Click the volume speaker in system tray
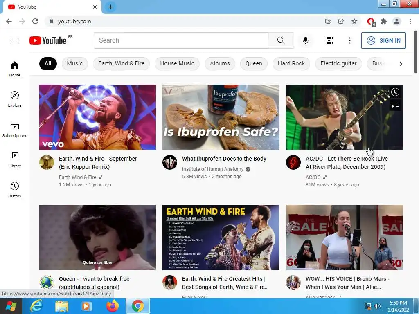The image size is (419, 314). pos(378,306)
